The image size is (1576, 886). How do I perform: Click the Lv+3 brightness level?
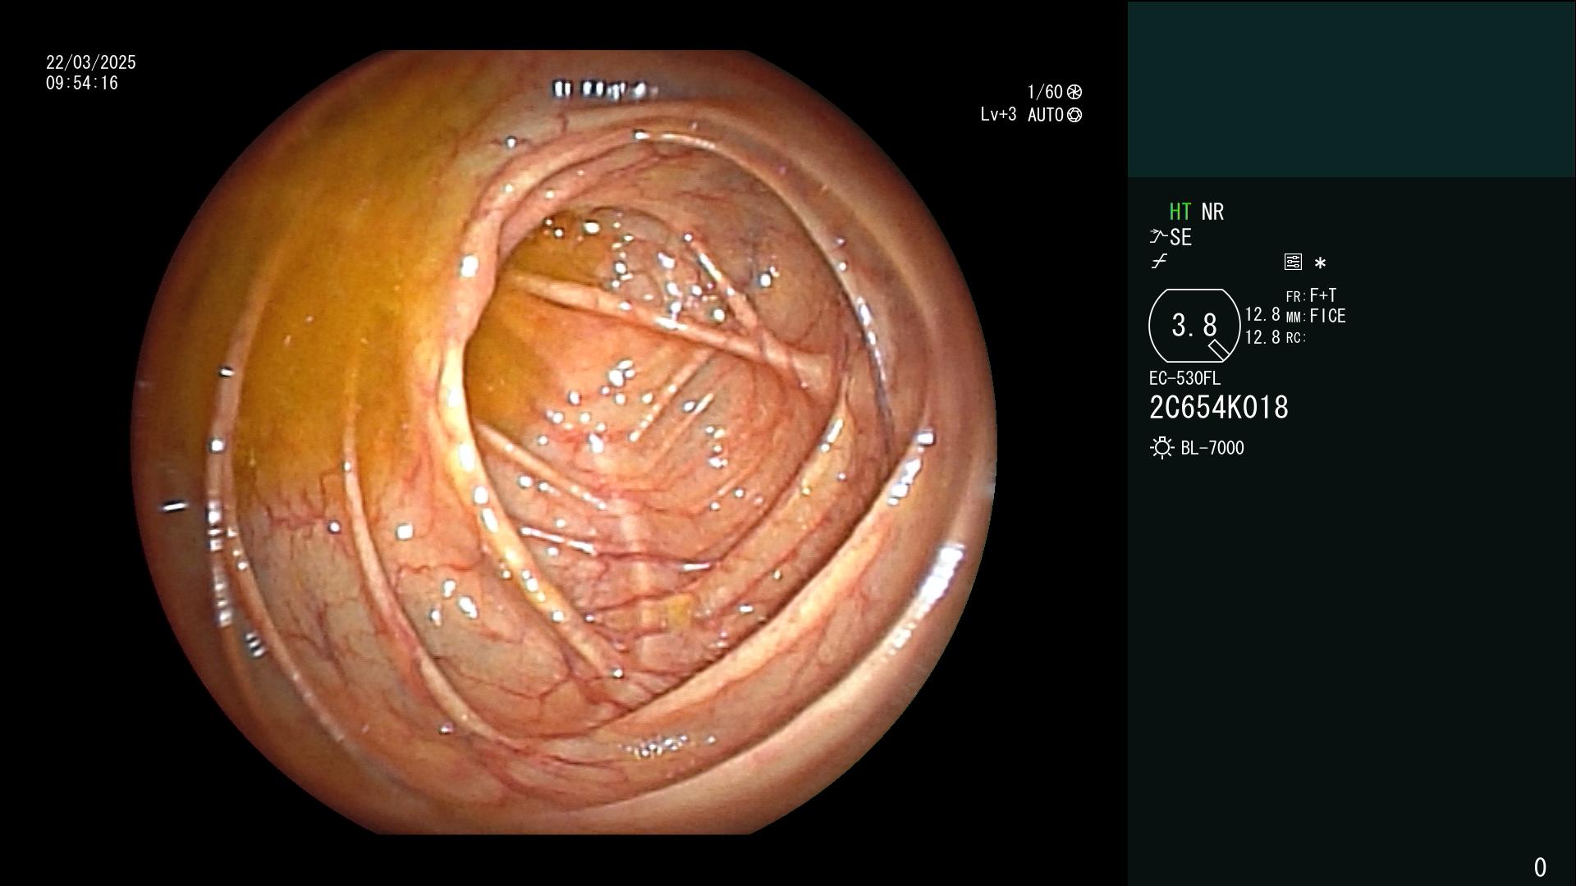998,114
